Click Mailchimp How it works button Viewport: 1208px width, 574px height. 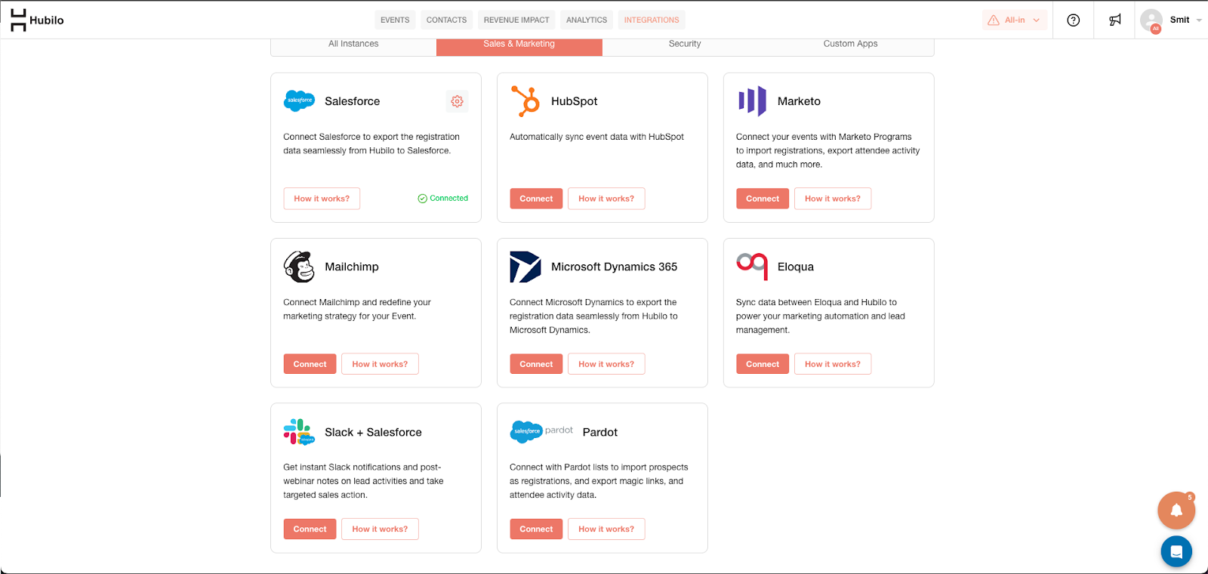(x=380, y=364)
